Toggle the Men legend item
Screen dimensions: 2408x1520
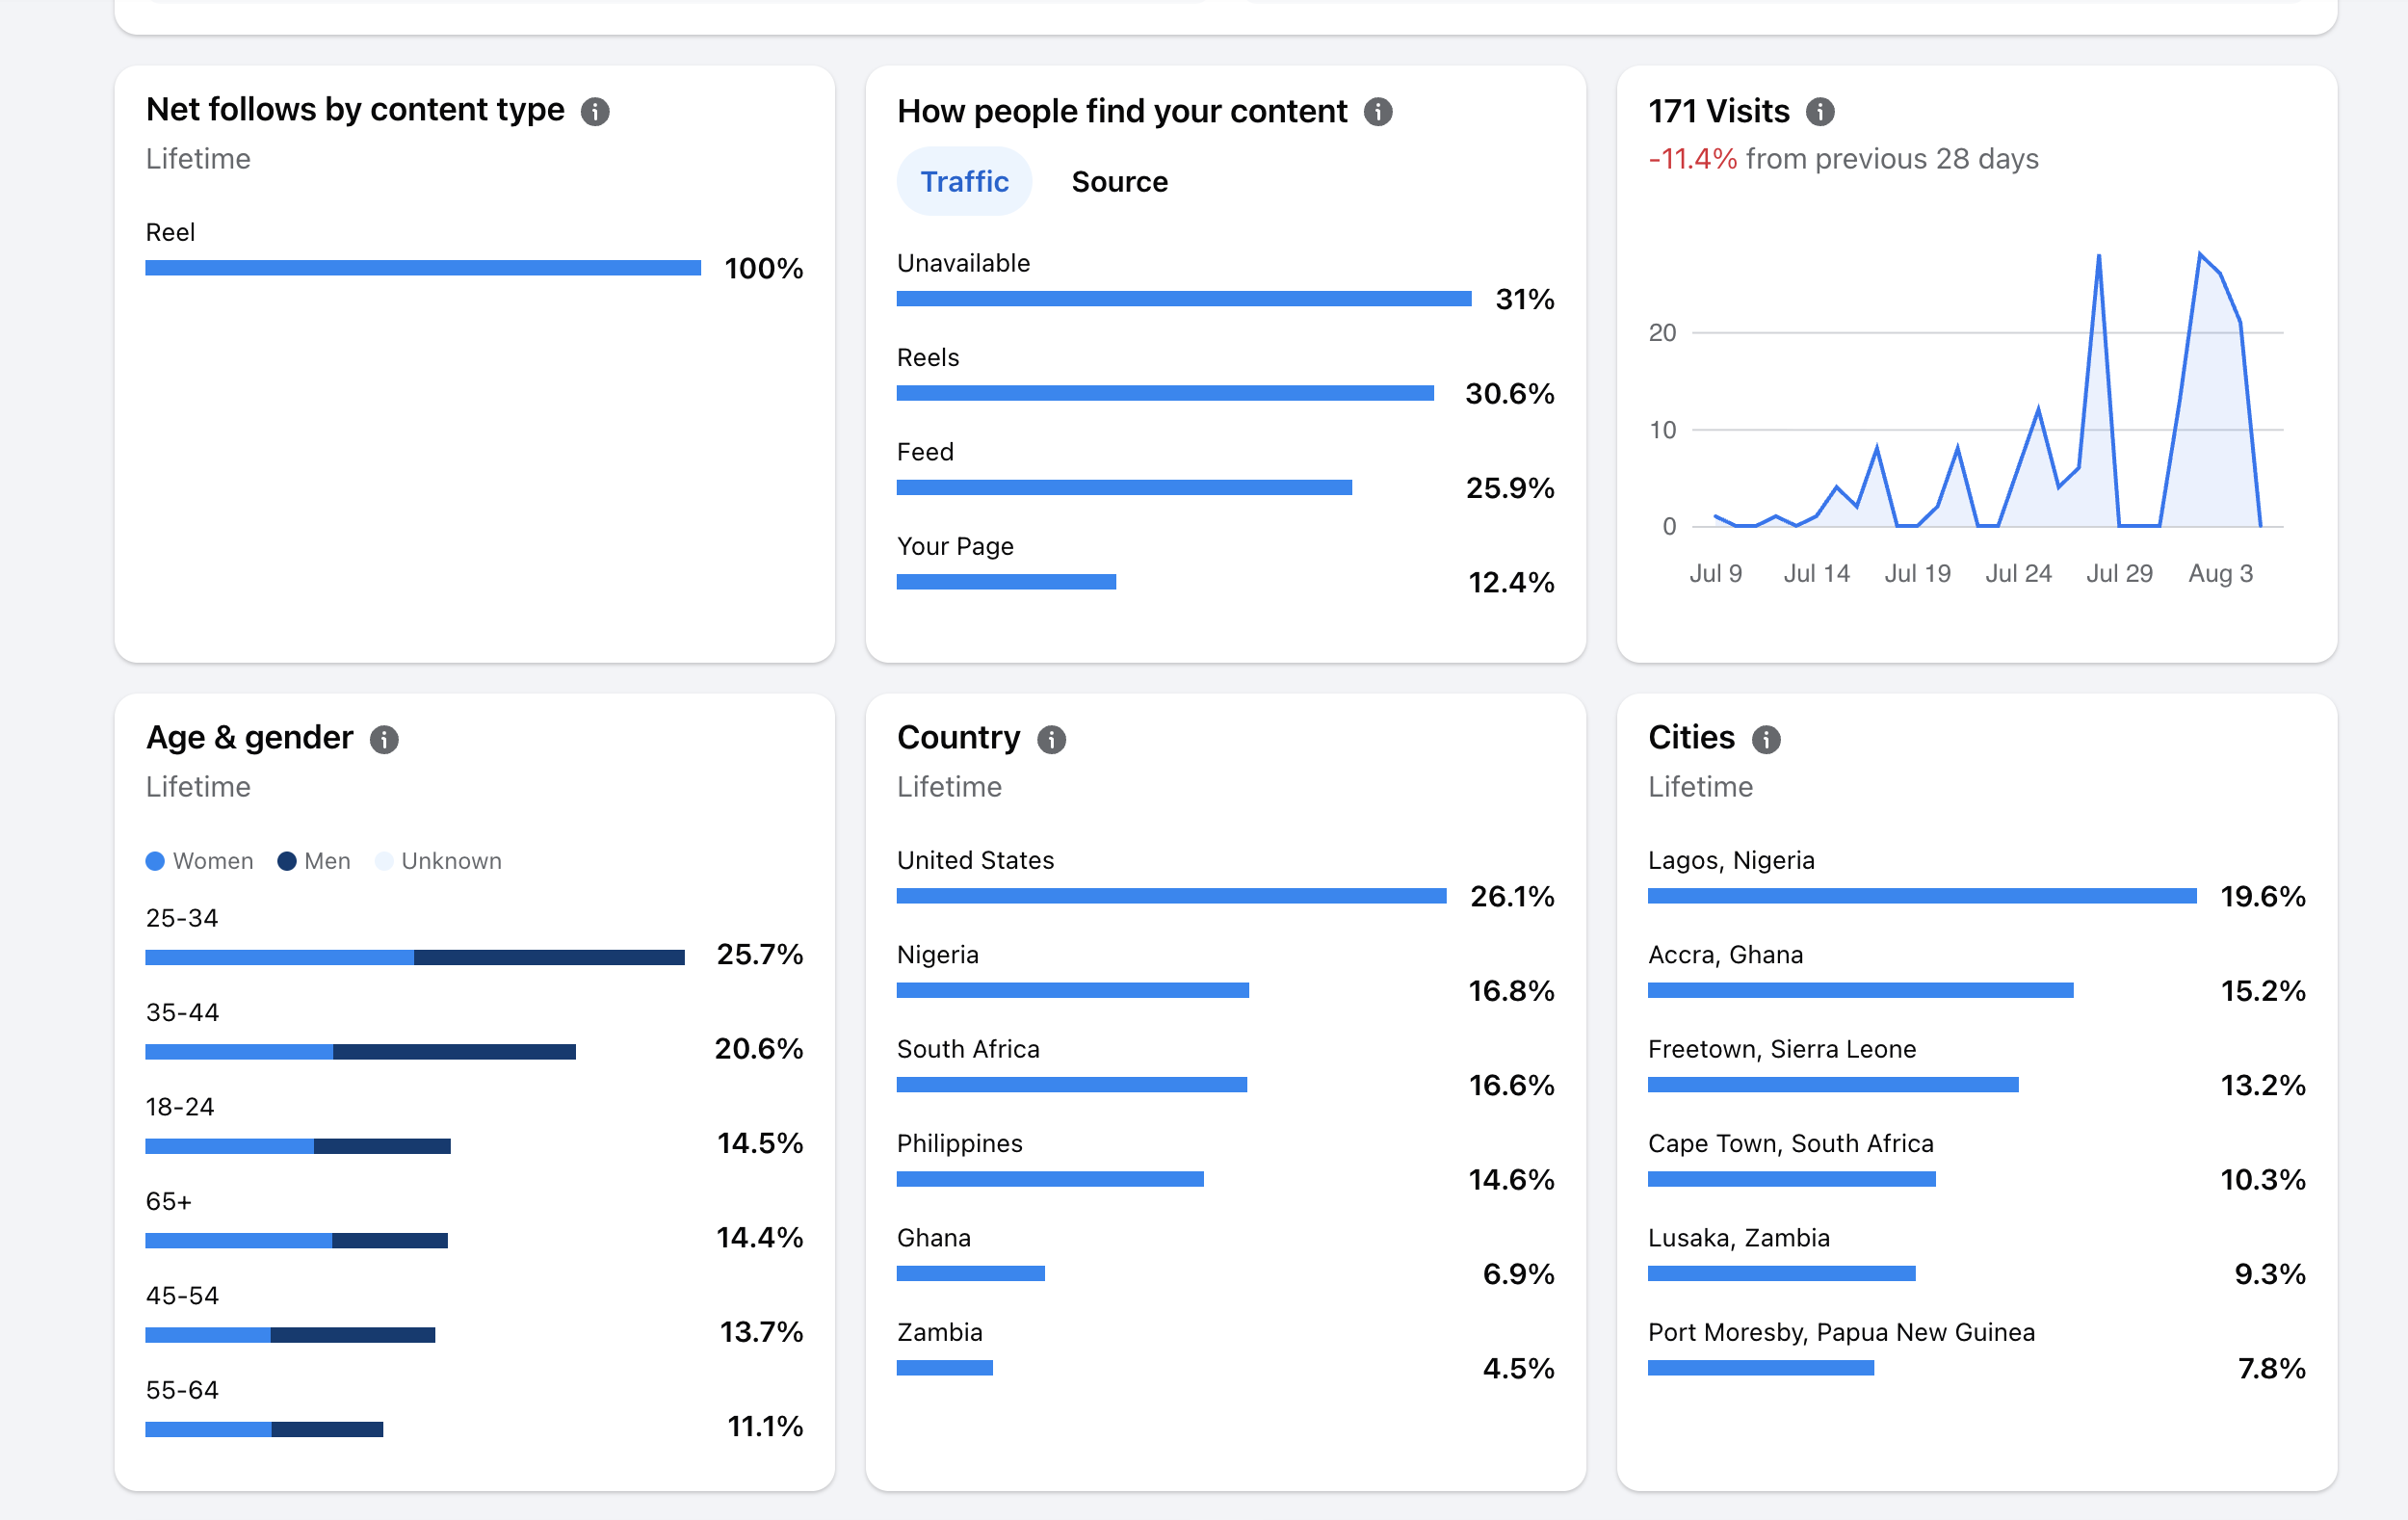coord(314,861)
